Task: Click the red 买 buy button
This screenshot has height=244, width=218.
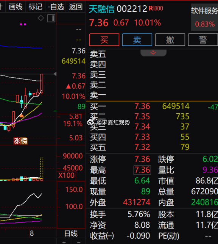Action: click(x=104, y=40)
